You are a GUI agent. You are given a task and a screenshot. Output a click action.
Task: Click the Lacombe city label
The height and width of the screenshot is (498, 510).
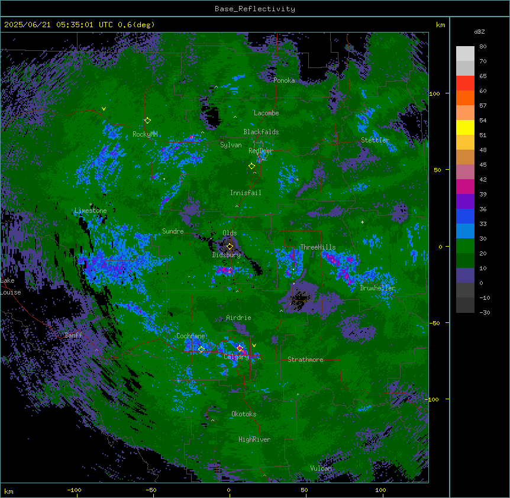[266, 113]
